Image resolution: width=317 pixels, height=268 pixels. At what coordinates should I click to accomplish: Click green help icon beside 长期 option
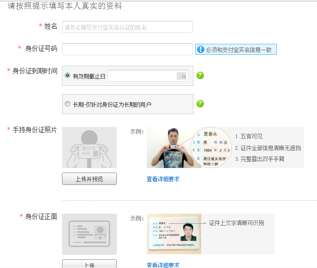pyautogui.click(x=200, y=104)
